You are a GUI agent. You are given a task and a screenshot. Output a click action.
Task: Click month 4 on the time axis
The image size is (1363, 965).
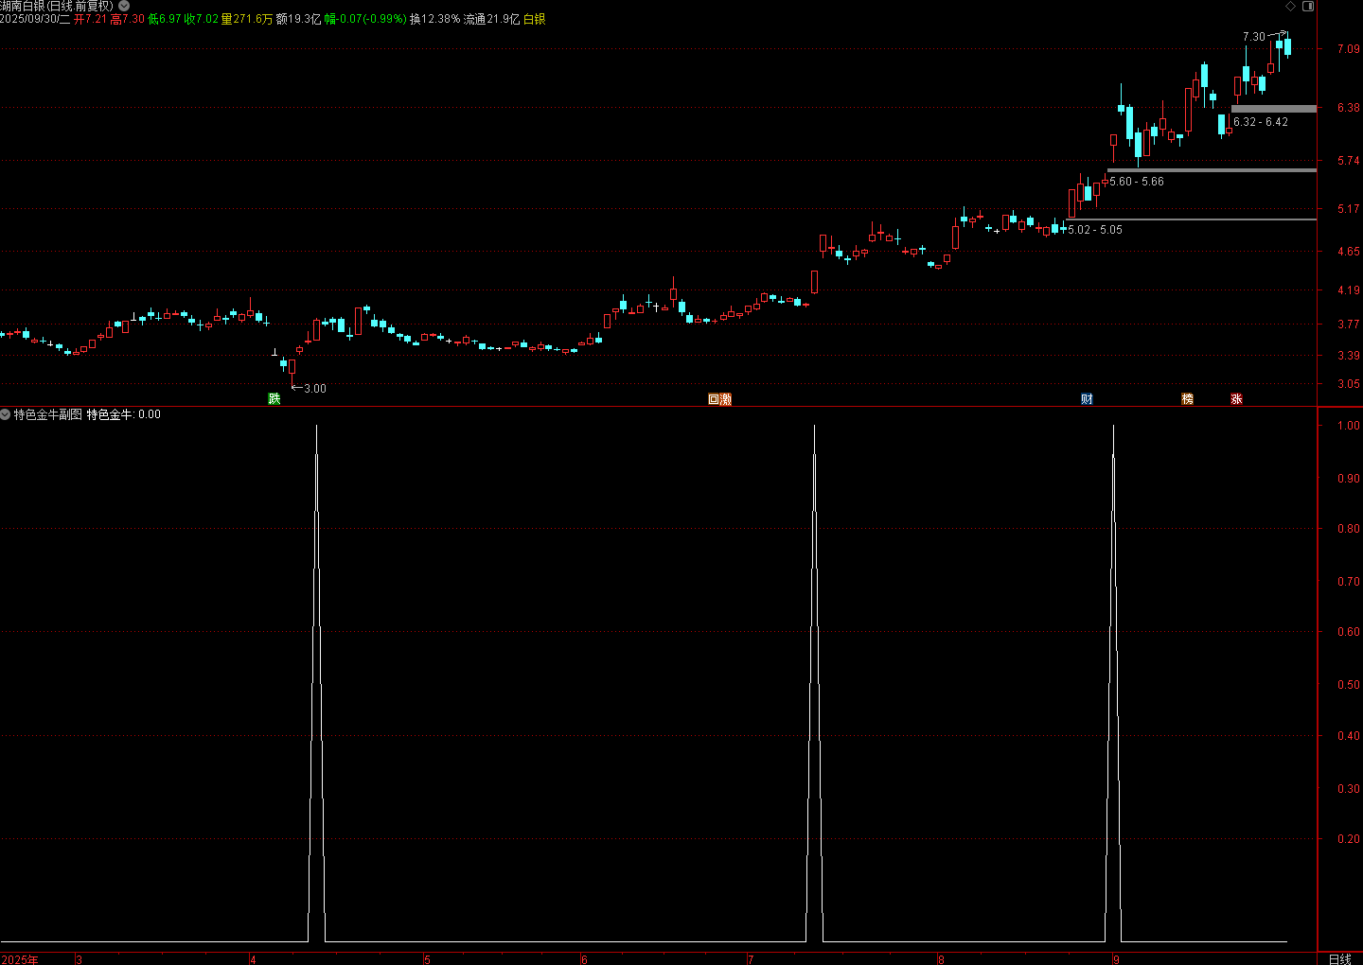[253, 959]
